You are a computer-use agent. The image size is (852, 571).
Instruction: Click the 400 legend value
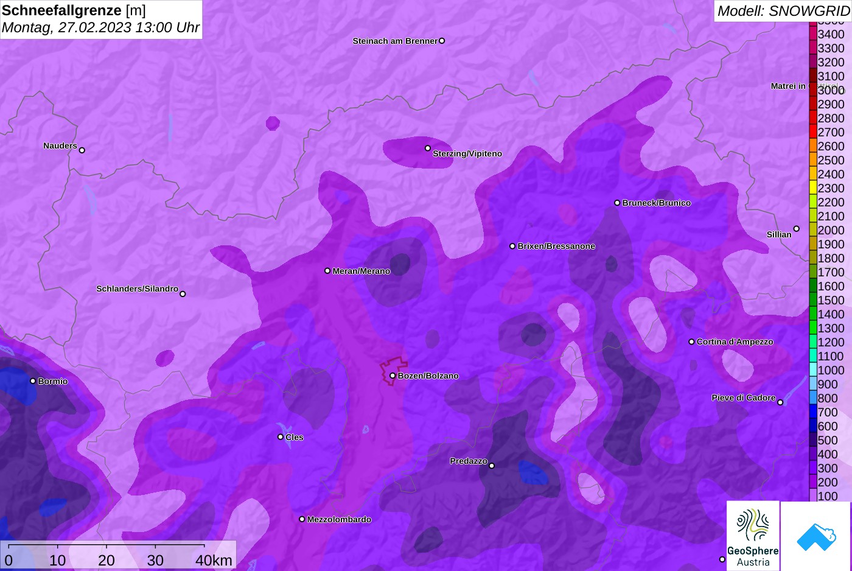click(828, 454)
